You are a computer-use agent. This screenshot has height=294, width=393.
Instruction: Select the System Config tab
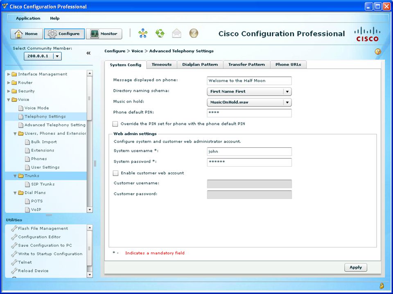click(126, 65)
